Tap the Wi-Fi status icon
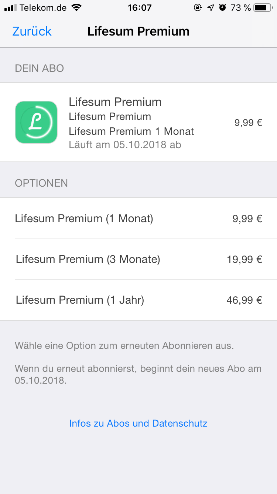Viewport: 277px width, 494px height. (76, 7)
